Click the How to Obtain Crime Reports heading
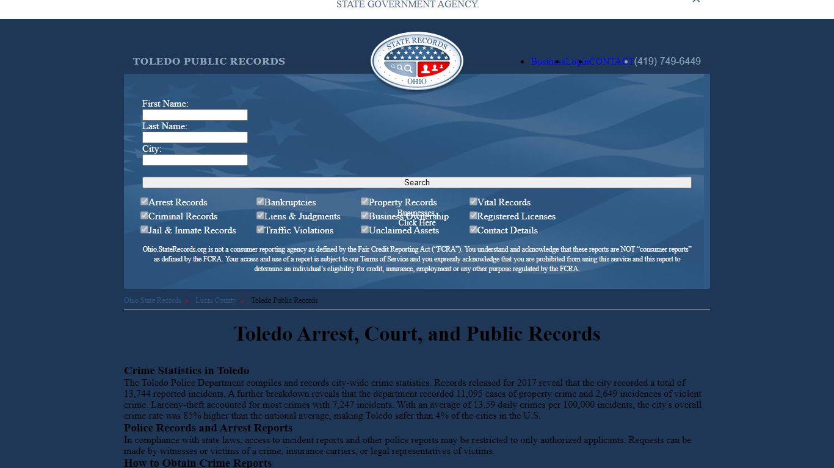 198,463
